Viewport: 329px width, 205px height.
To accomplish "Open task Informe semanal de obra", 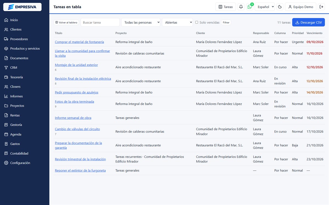I will click(x=73, y=118).
